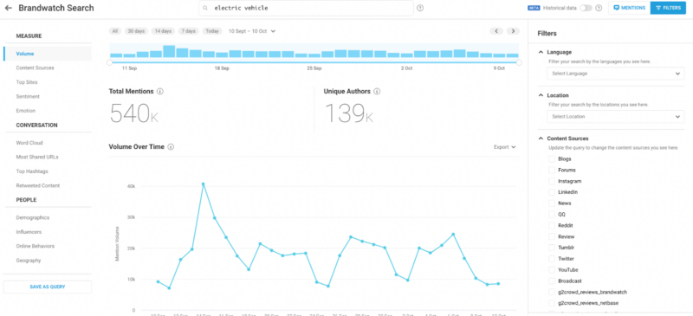Check the LinkedIn content source
693x316 pixels.
552,192
